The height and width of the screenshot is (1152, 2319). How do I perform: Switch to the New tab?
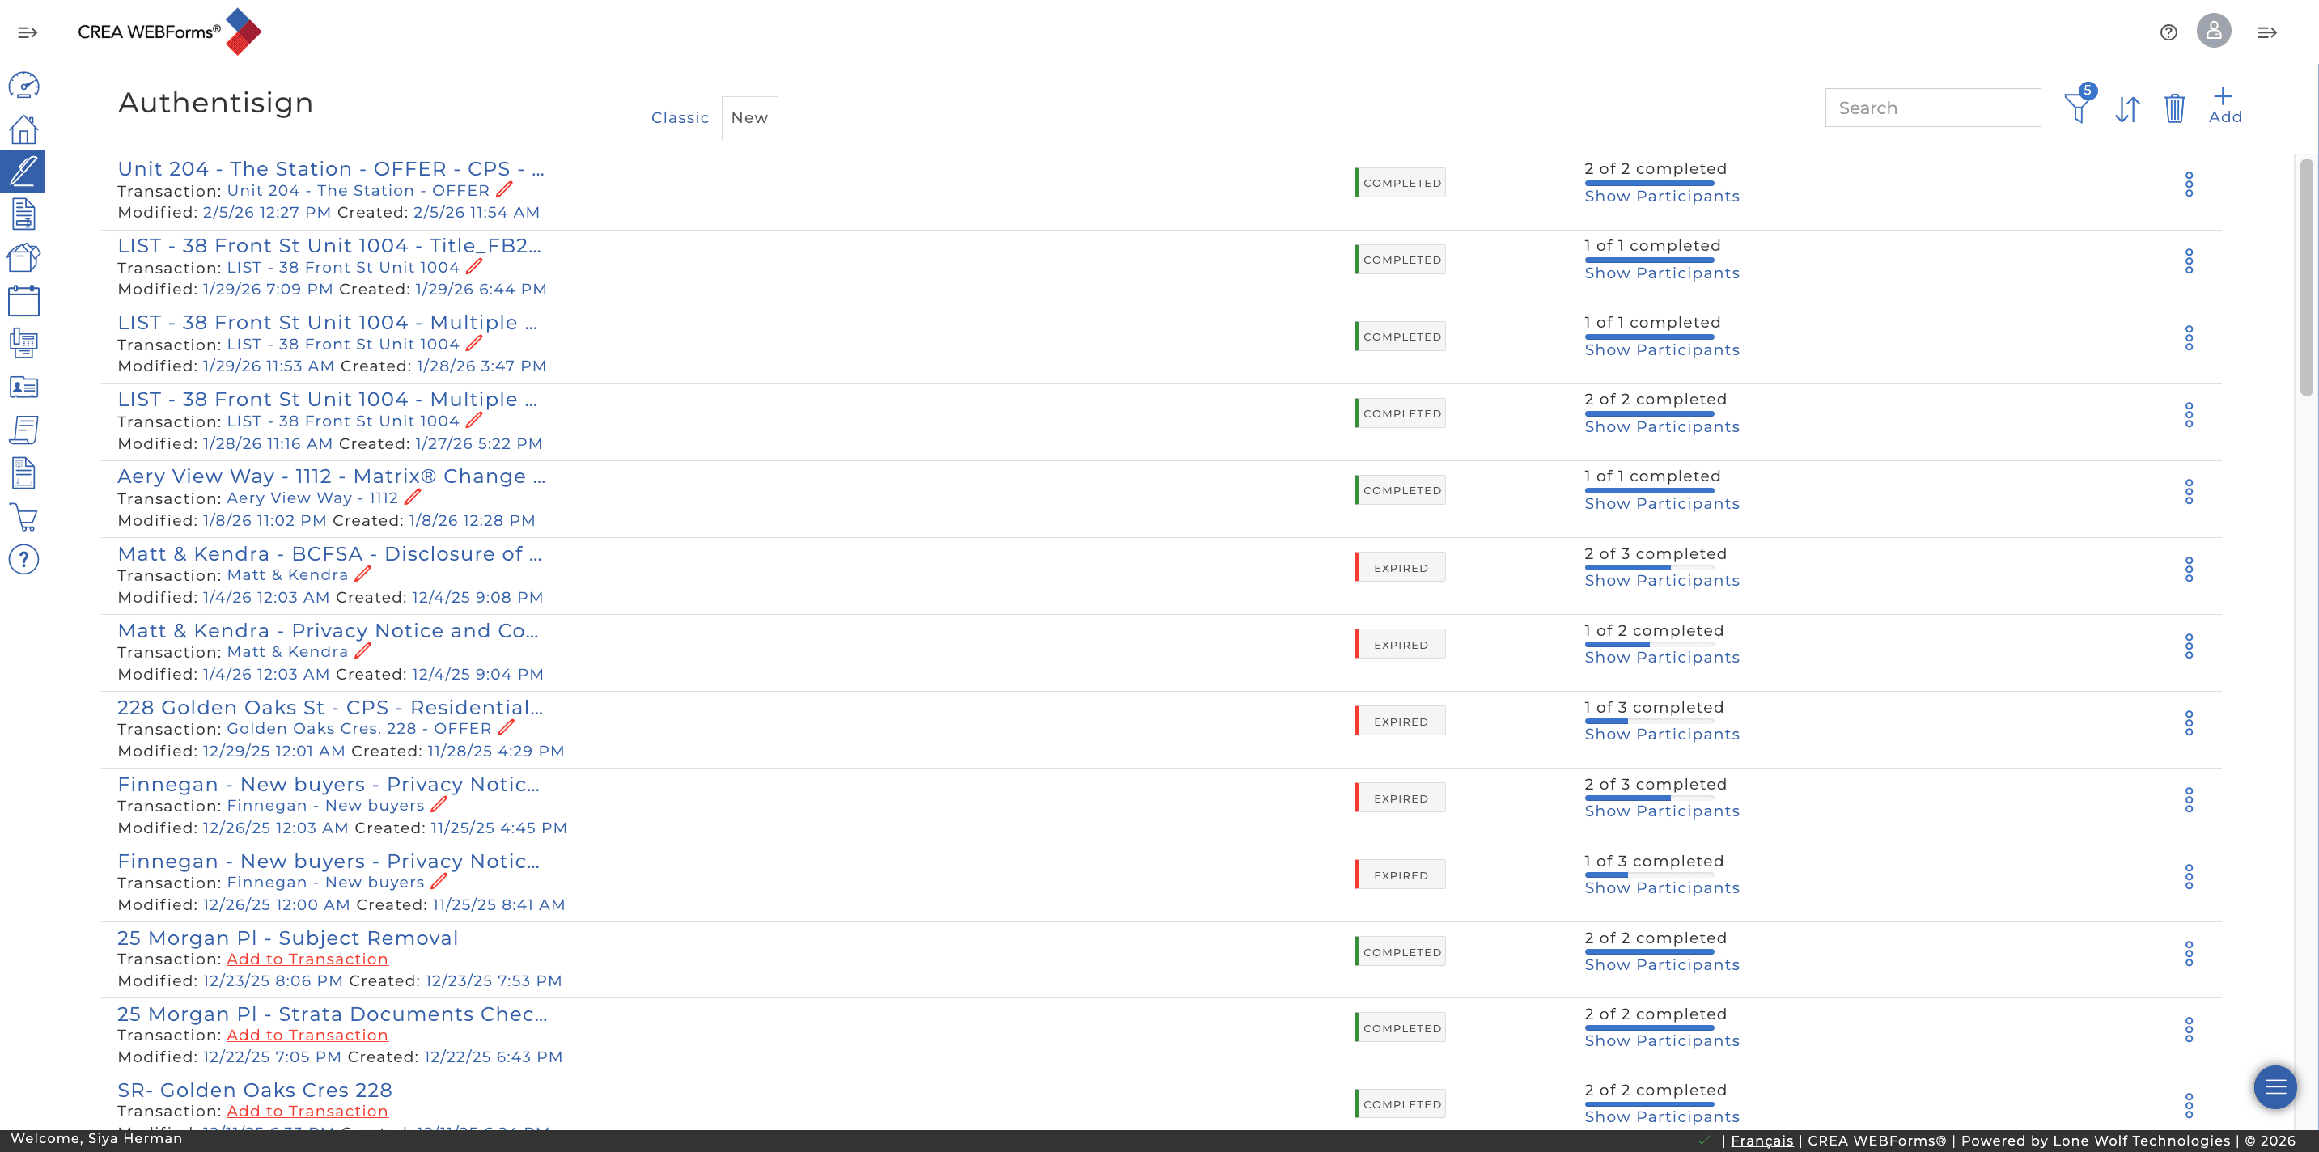749,118
